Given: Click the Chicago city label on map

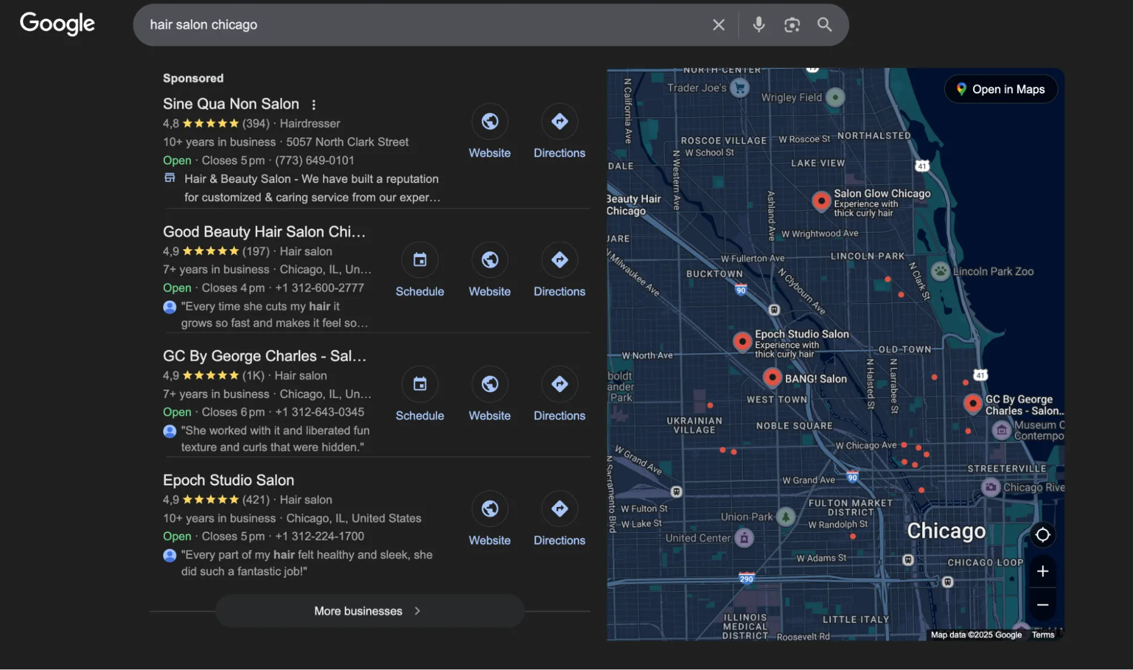Looking at the screenshot, I should coord(946,531).
